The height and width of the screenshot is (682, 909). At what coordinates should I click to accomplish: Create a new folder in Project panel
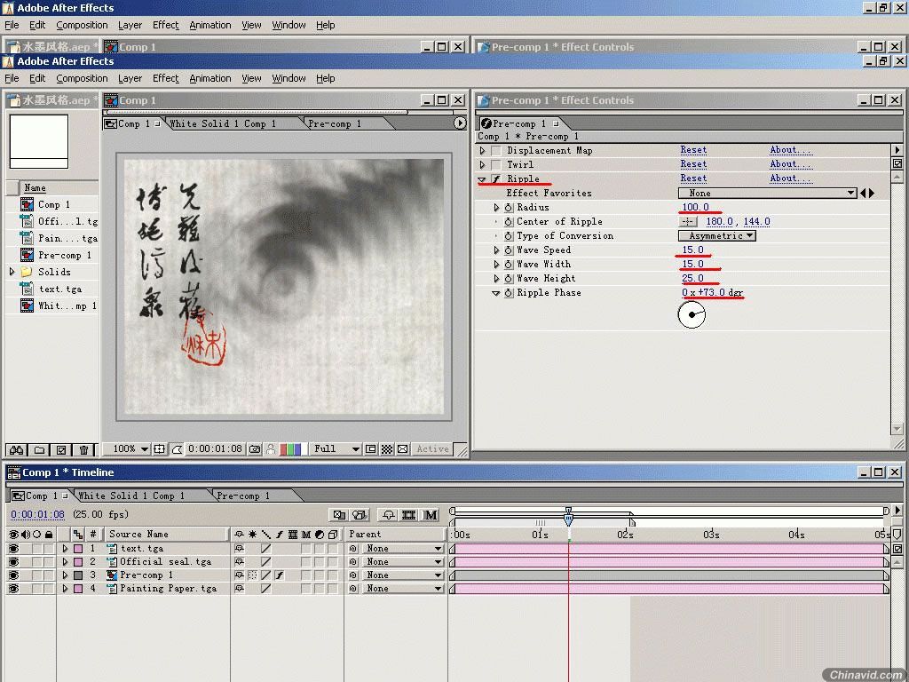pos(39,449)
